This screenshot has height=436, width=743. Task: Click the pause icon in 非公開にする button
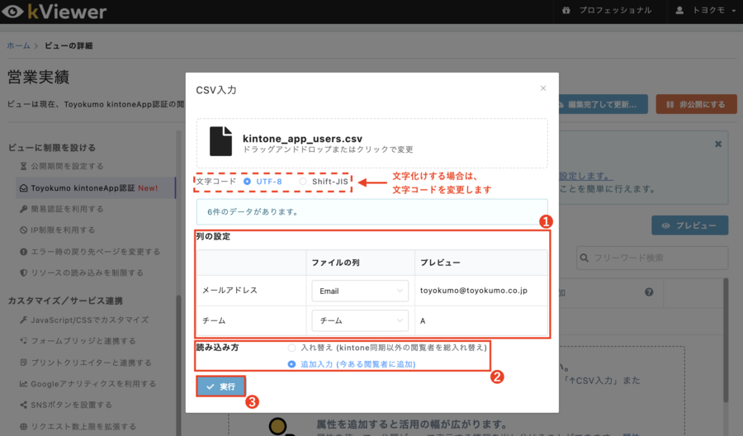[670, 104]
